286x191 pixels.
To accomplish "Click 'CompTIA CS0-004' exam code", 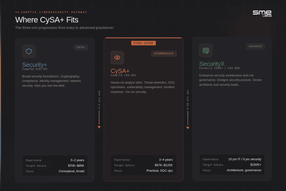I will [x=123, y=76].
